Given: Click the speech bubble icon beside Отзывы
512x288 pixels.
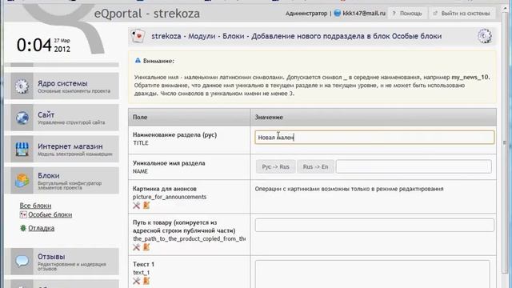Looking at the screenshot, I should coord(22,262).
